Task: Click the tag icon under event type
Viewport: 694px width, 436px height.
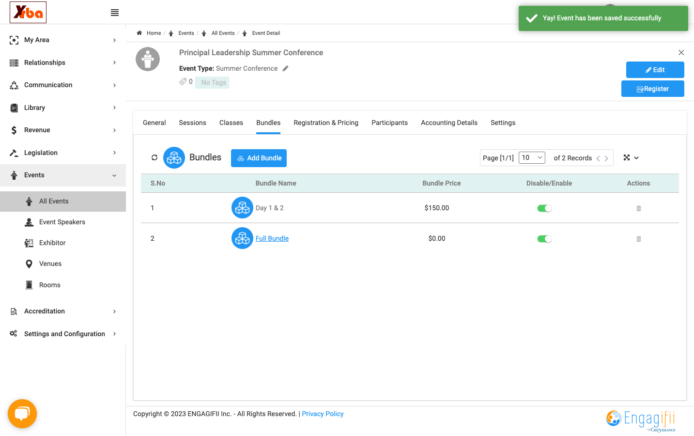Action: click(x=183, y=81)
